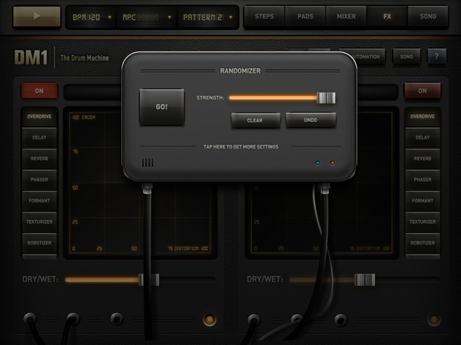Click the second jack socket on left unit
461x345 pixels.
[x=73, y=319]
